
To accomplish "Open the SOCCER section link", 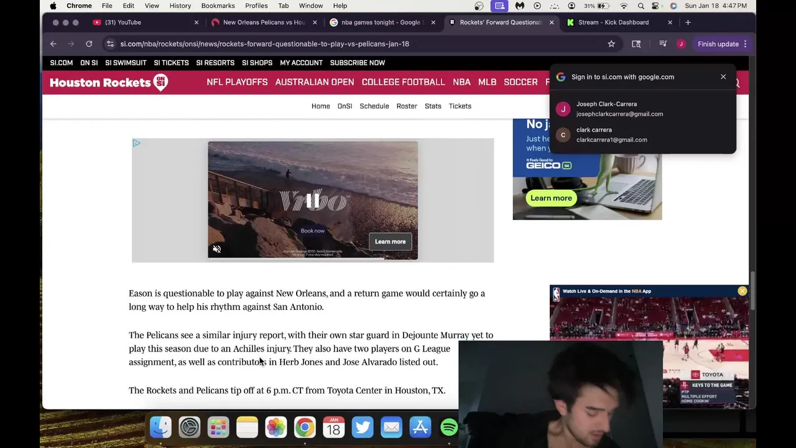I will [x=521, y=82].
